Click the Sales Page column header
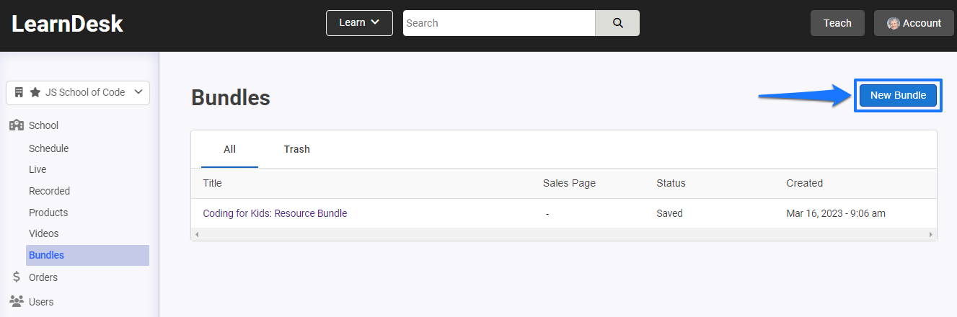Screen dimensions: 957x317 [x=569, y=183]
